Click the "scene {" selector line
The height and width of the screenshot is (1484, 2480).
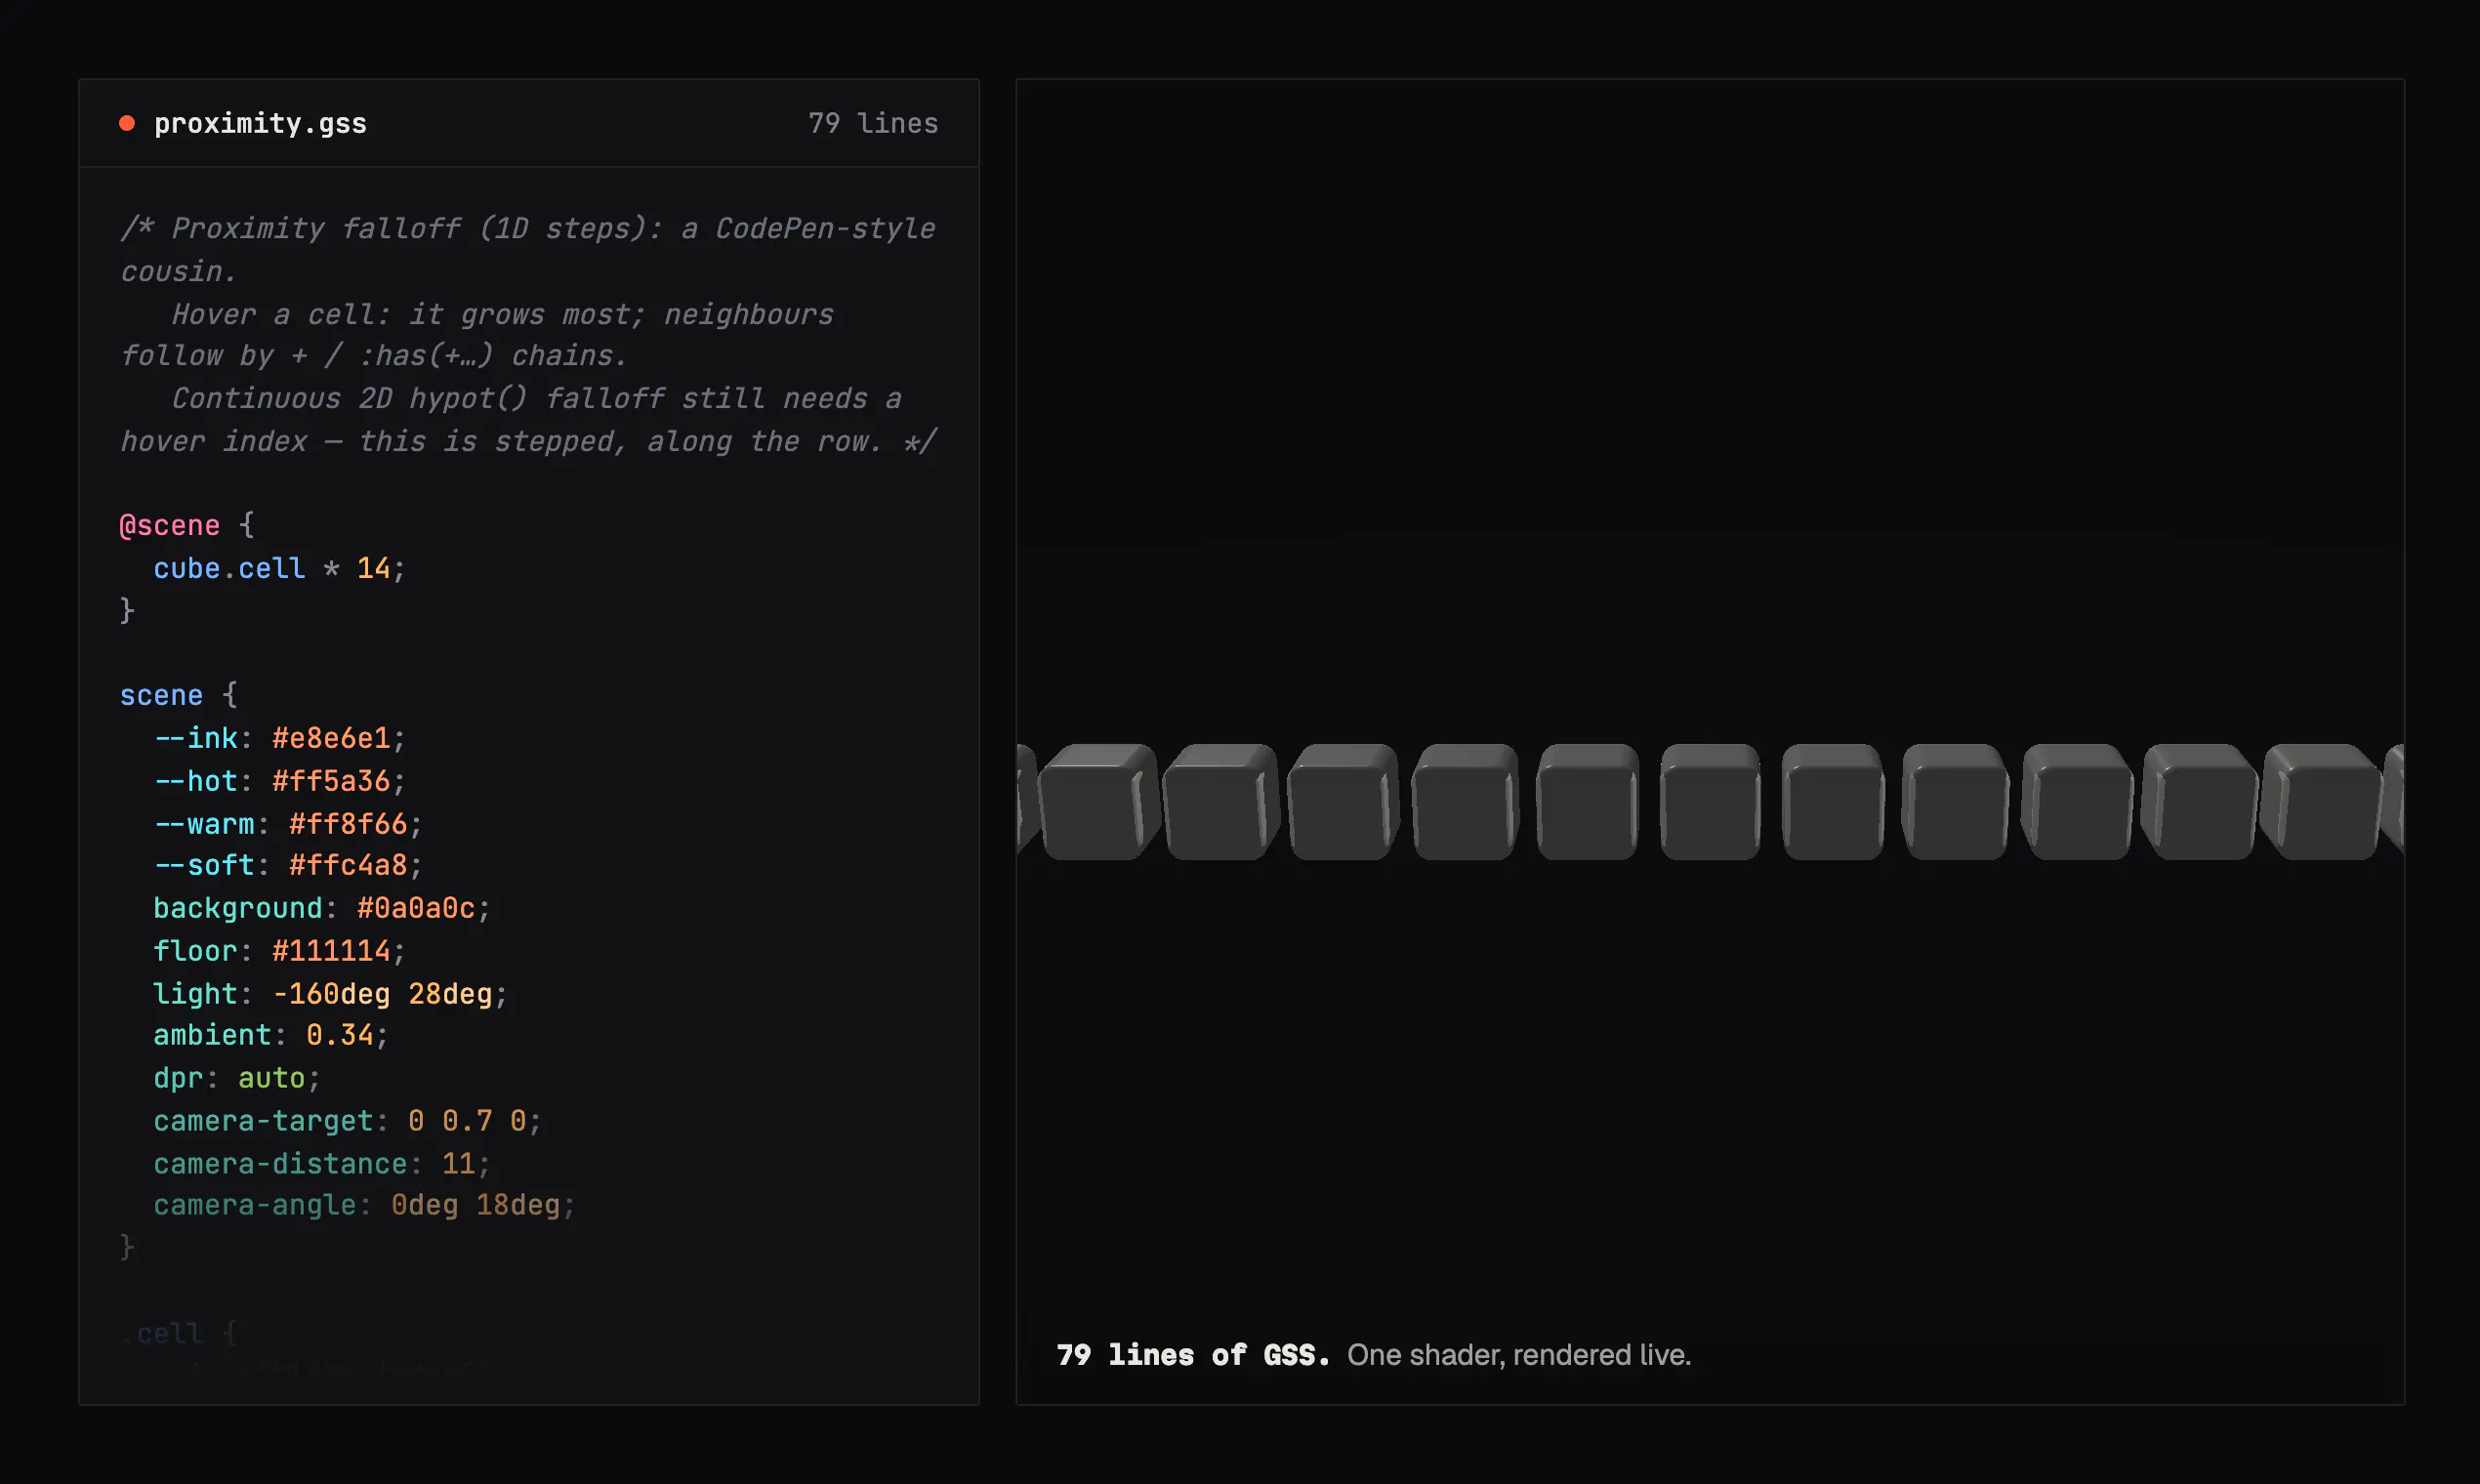(x=178, y=695)
